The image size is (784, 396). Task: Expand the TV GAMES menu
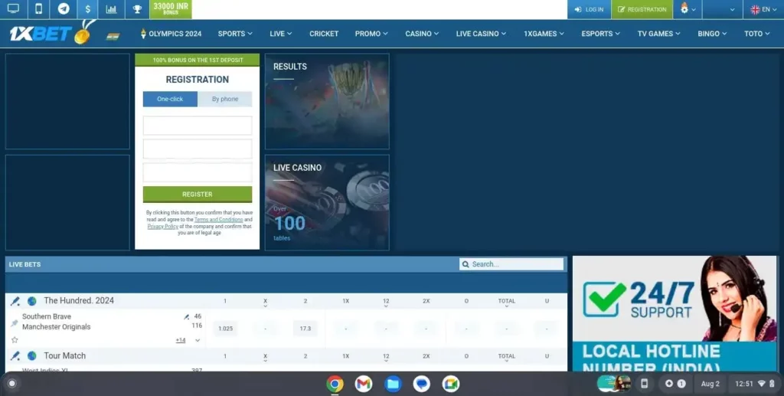pos(659,34)
